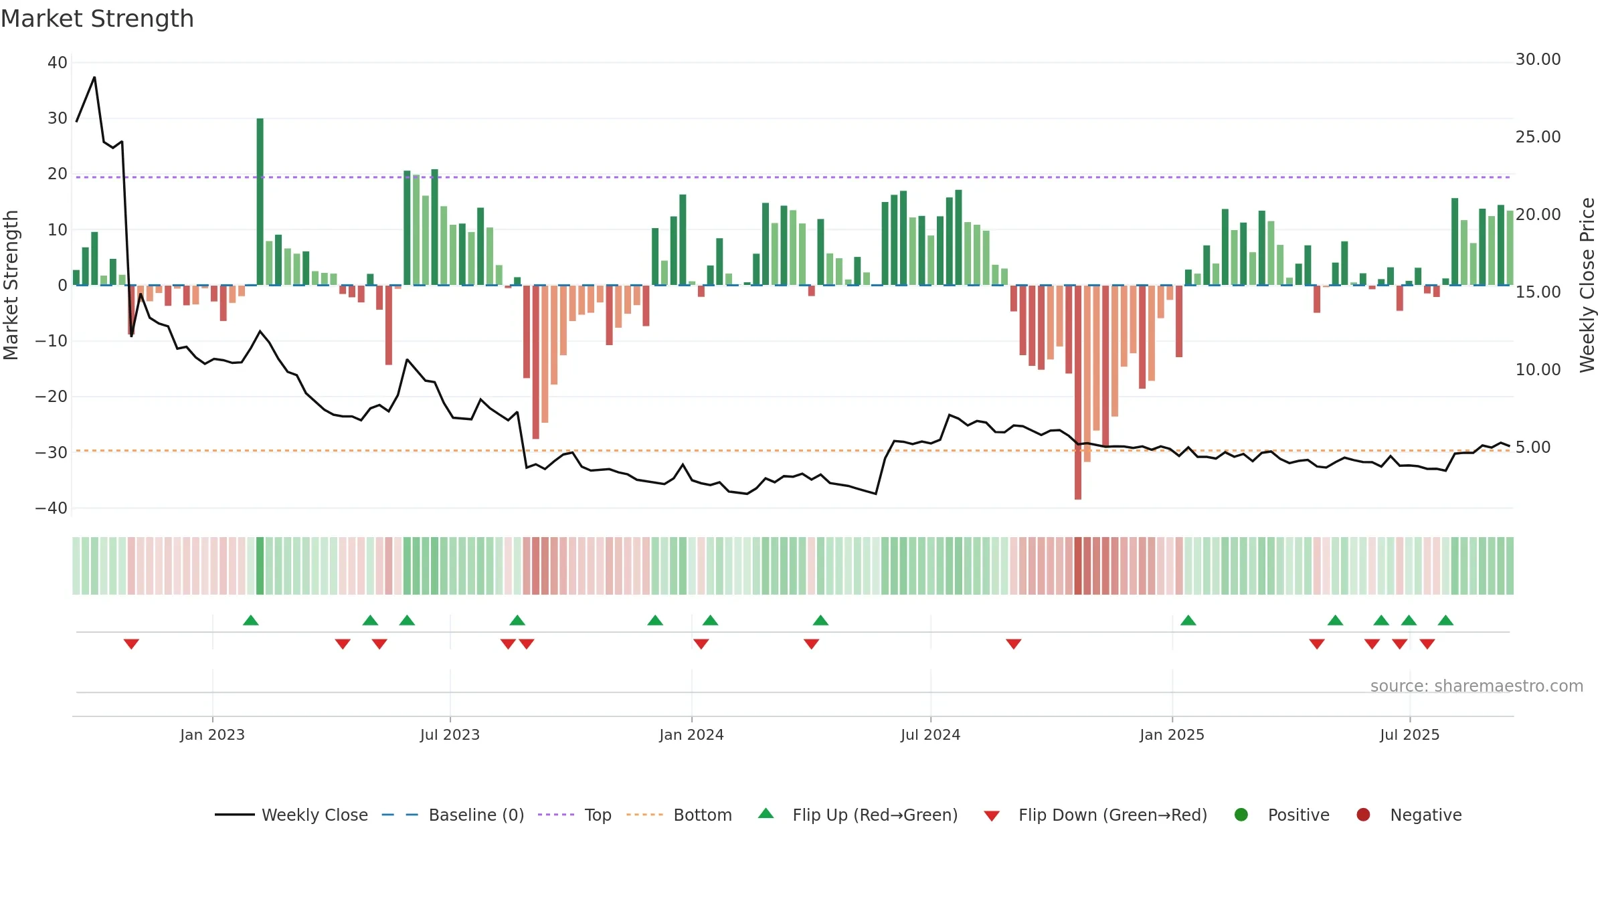Image resolution: width=1606 pixels, height=903 pixels.
Task: Click the first red Flip Down marker before Jan 2023
Action: [131, 644]
